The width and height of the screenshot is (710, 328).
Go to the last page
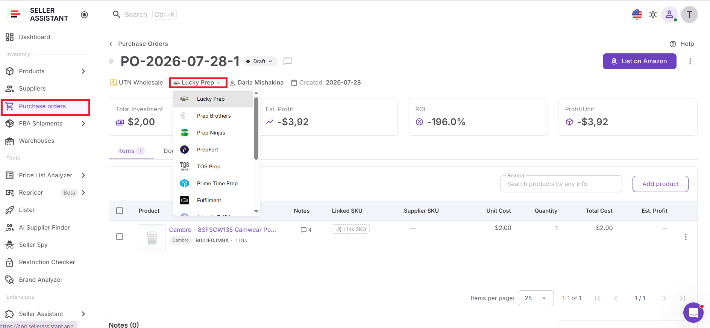point(682,298)
